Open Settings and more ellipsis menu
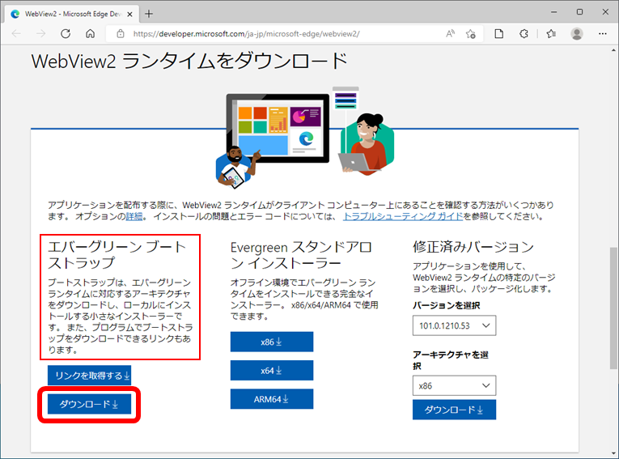Viewport: 619px width, 459px height. tap(603, 34)
